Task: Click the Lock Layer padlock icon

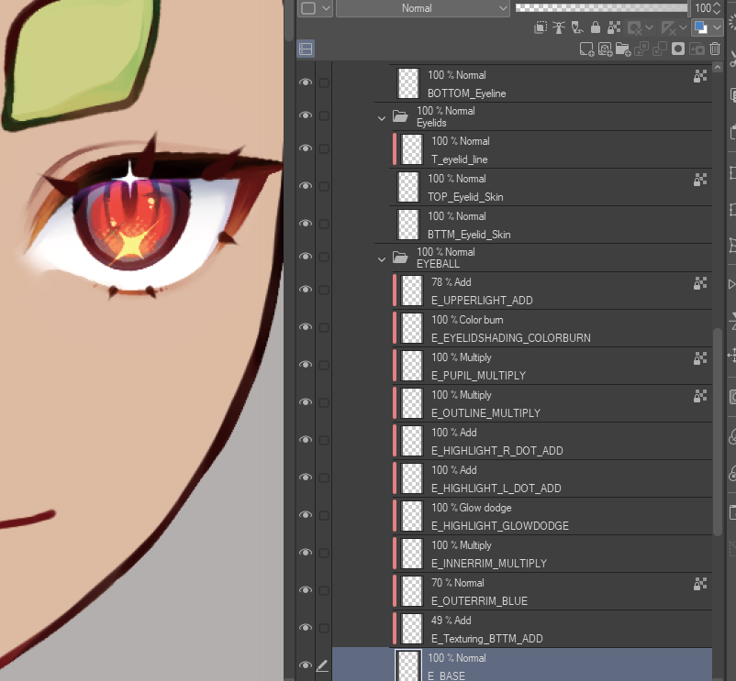Action: tap(596, 27)
